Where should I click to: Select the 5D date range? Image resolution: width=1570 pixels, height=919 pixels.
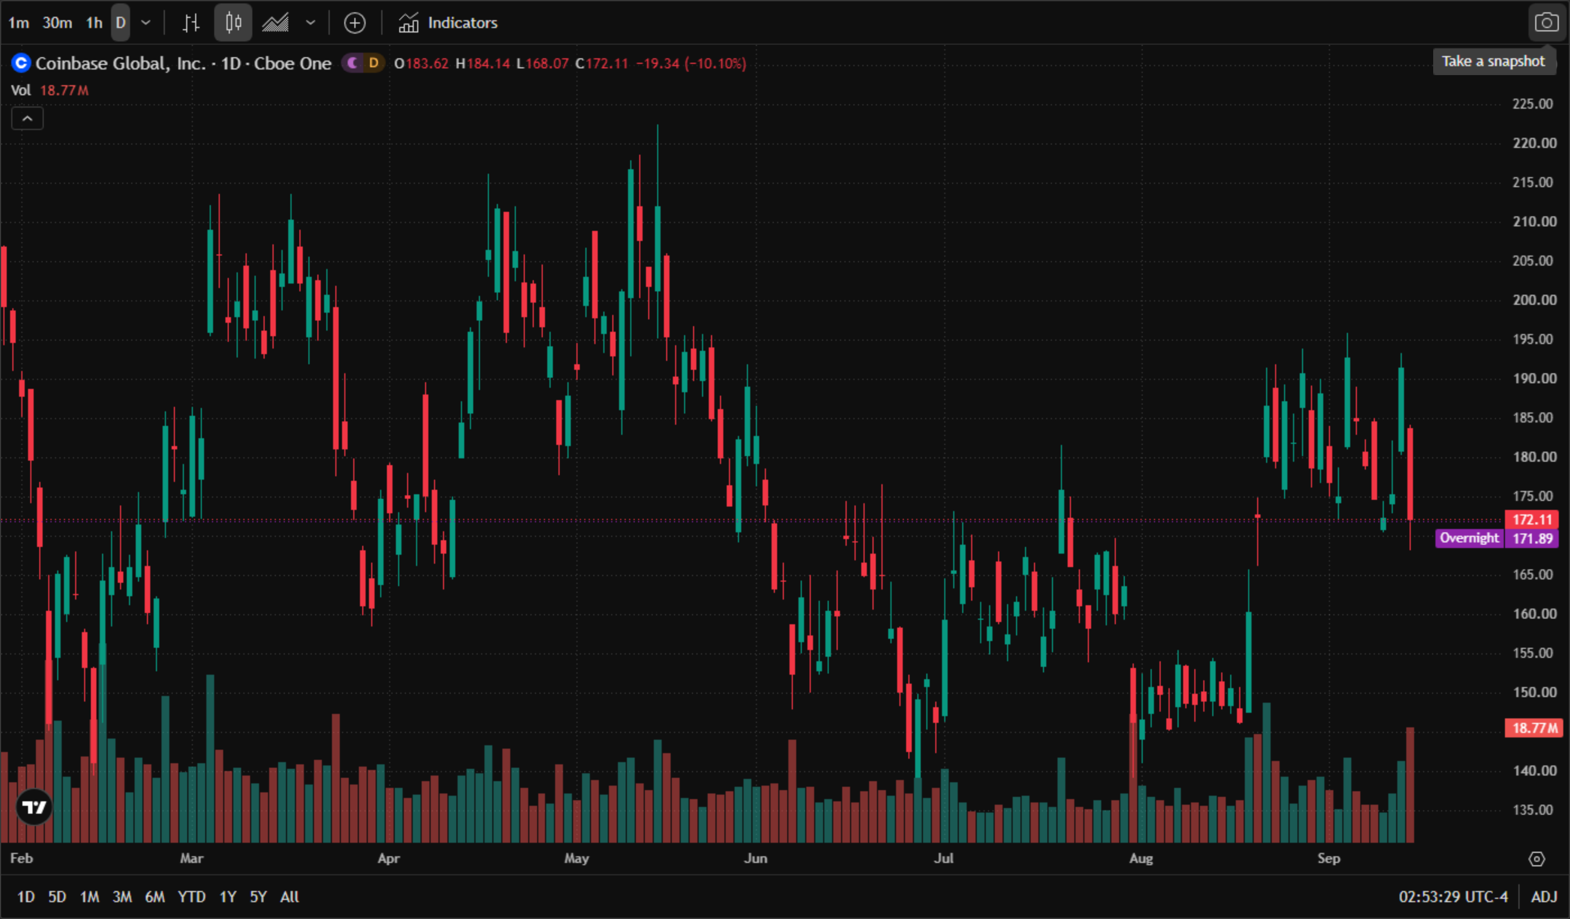(57, 897)
